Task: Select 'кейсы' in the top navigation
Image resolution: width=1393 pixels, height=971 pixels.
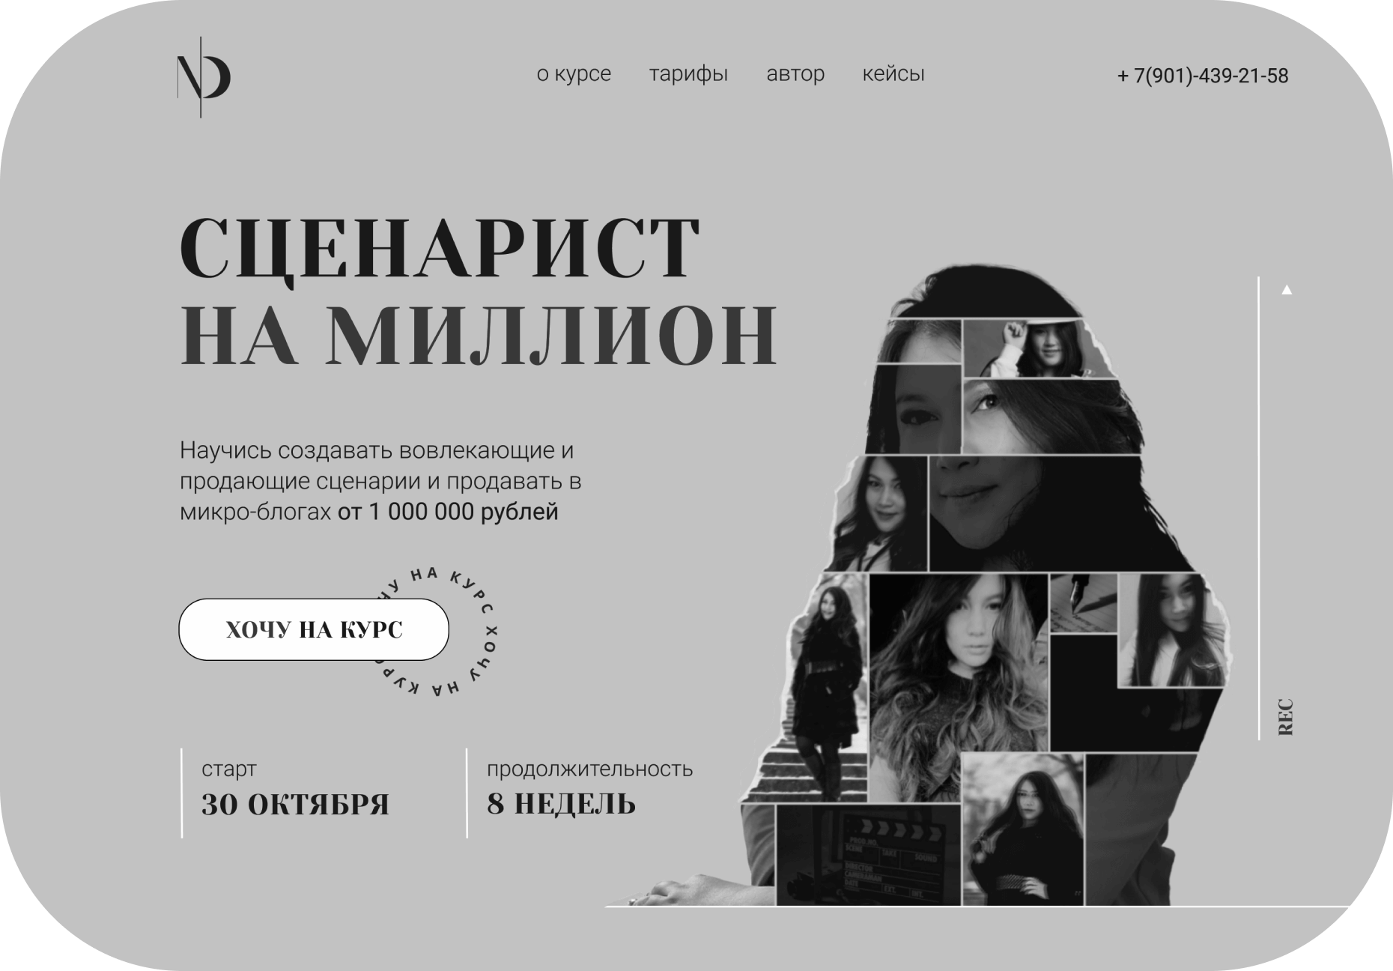Action: click(893, 74)
